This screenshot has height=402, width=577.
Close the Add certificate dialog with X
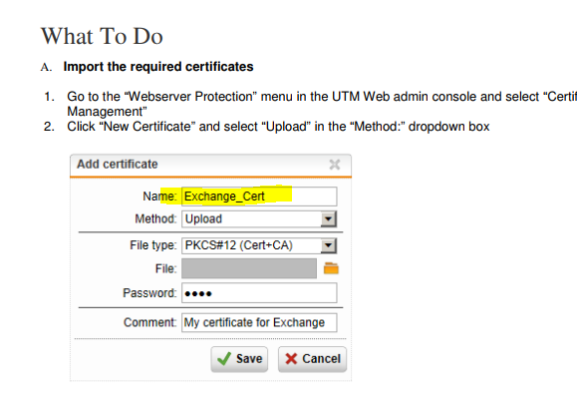click(335, 165)
